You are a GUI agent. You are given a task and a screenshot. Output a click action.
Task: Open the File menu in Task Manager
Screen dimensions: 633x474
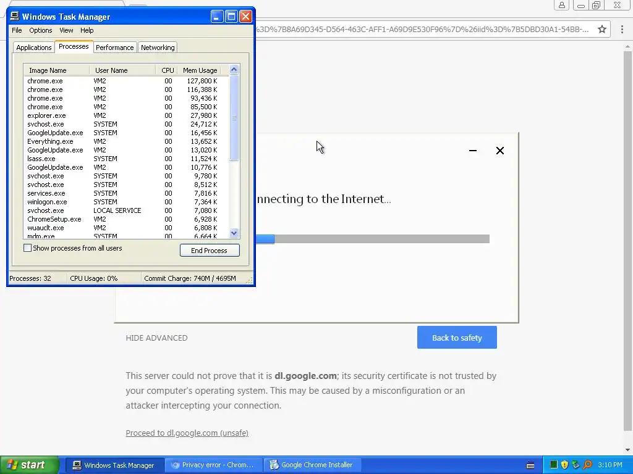click(17, 30)
